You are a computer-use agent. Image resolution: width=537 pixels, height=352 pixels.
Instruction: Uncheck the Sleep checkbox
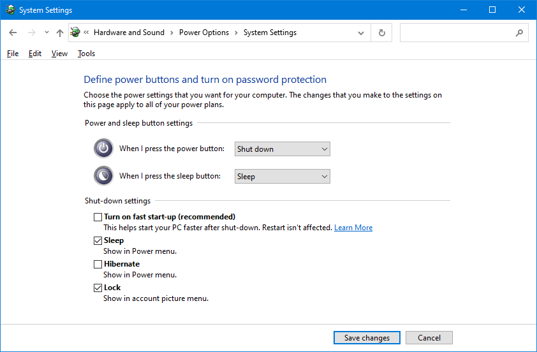pos(98,241)
